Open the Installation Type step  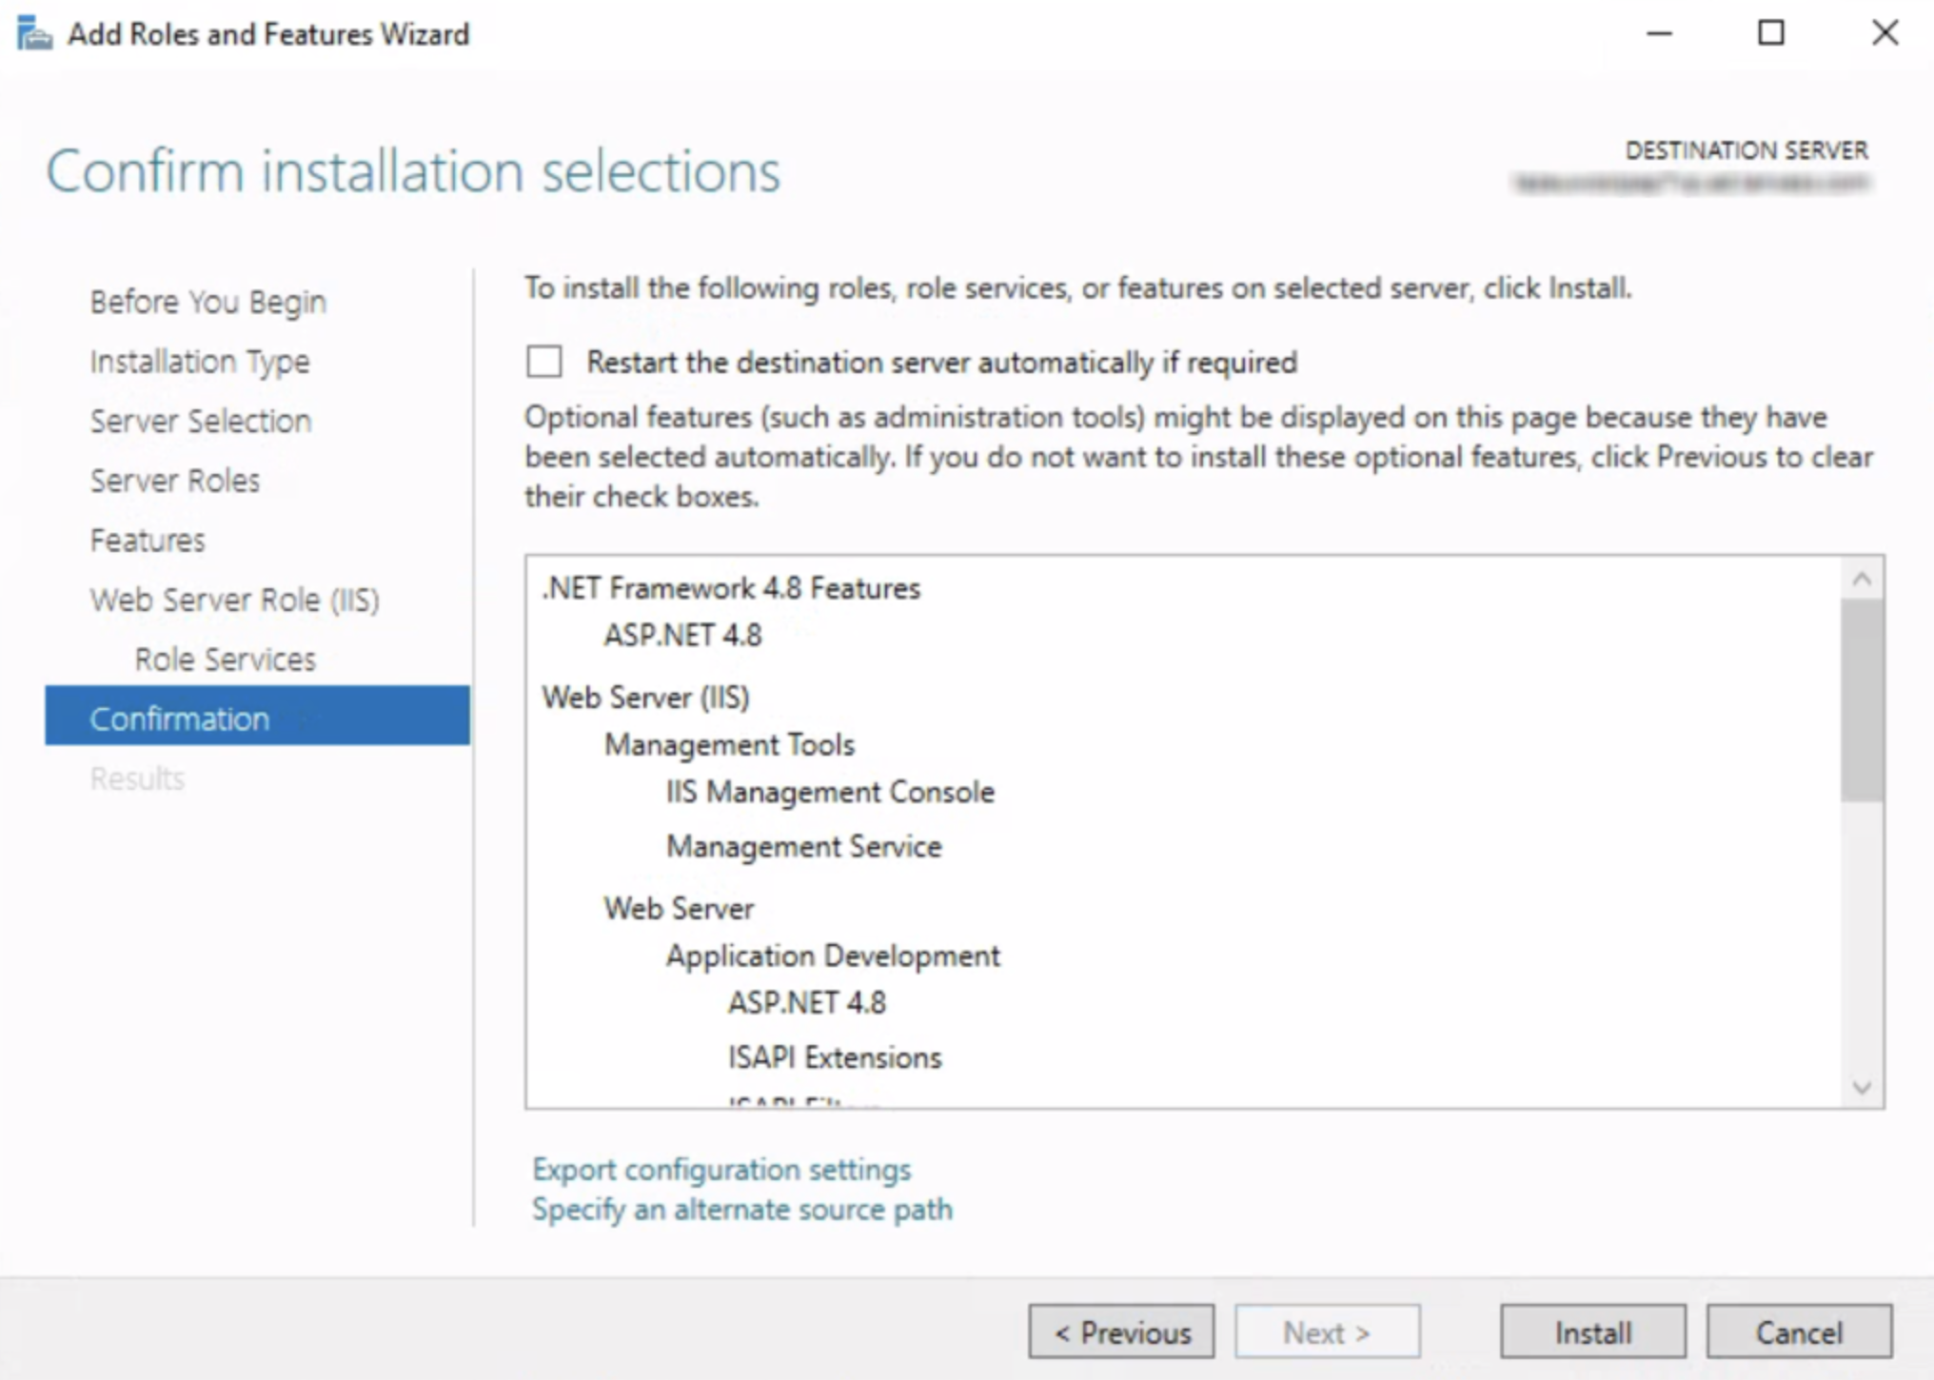point(199,362)
